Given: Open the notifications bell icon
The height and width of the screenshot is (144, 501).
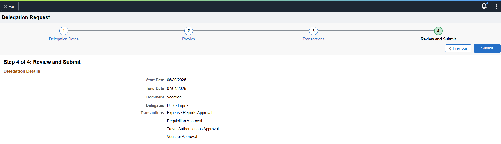Looking at the screenshot, I should point(484,6).
